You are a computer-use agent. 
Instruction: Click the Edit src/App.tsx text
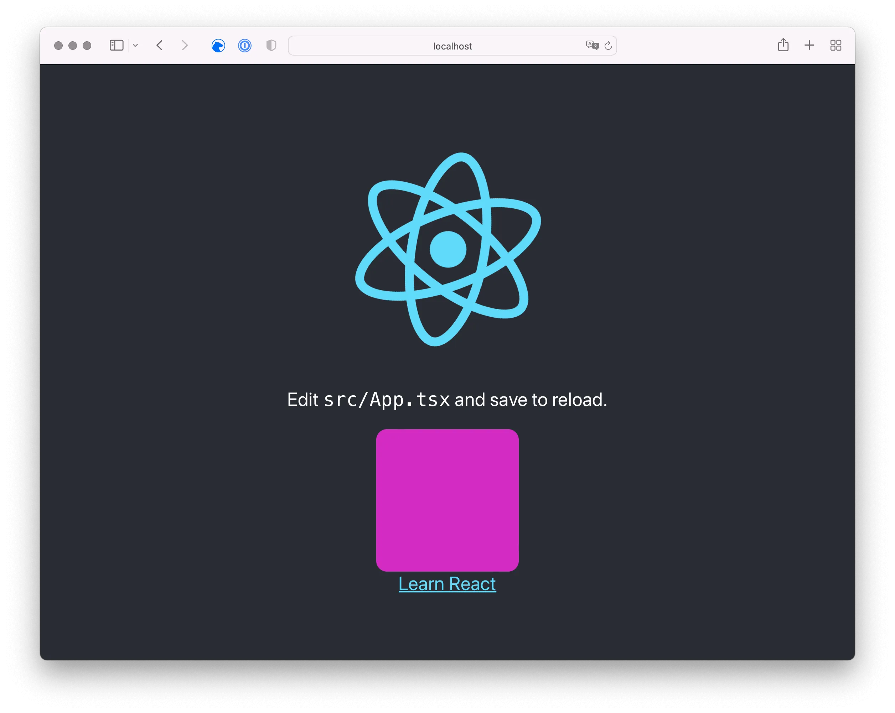point(447,399)
